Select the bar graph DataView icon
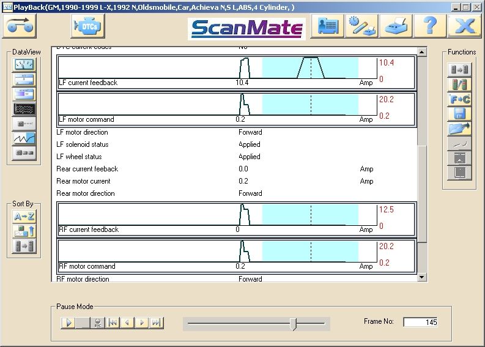Screen dimensions: 485x347 coord(24,94)
